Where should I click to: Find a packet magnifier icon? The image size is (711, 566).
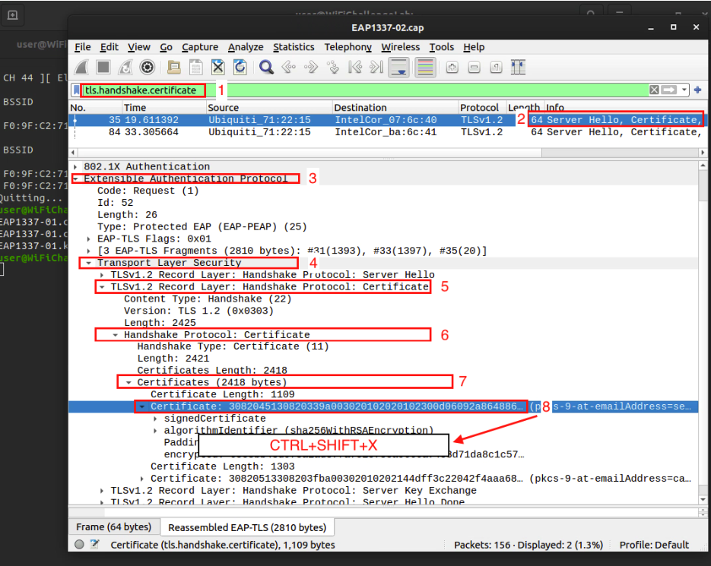tap(266, 68)
